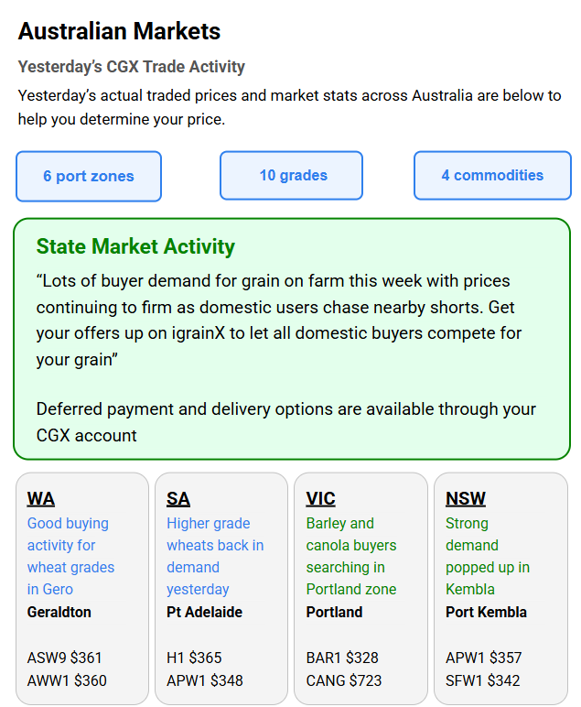Click the State Market Activity heading

click(x=135, y=246)
